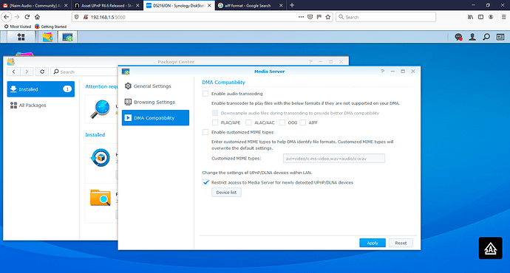Image resolution: width=510 pixels, height=273 pixels.
Task: Open the browser page actions menu
Action: coord(301,17)
